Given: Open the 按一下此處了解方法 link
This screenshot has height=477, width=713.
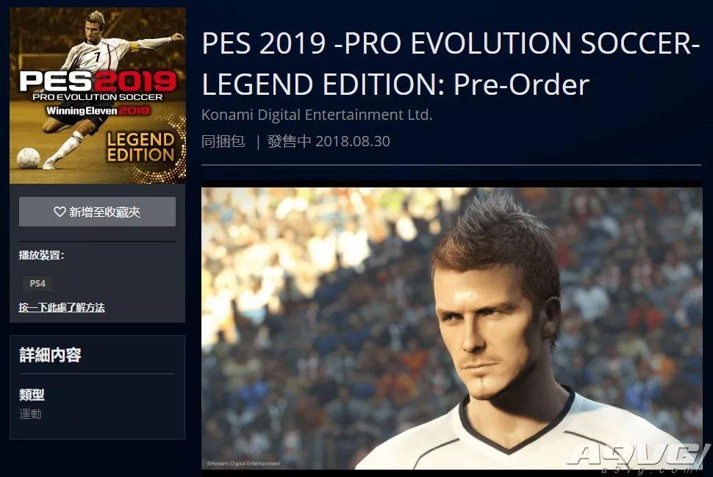Looking at the screenshot, I should coord(62,307).
